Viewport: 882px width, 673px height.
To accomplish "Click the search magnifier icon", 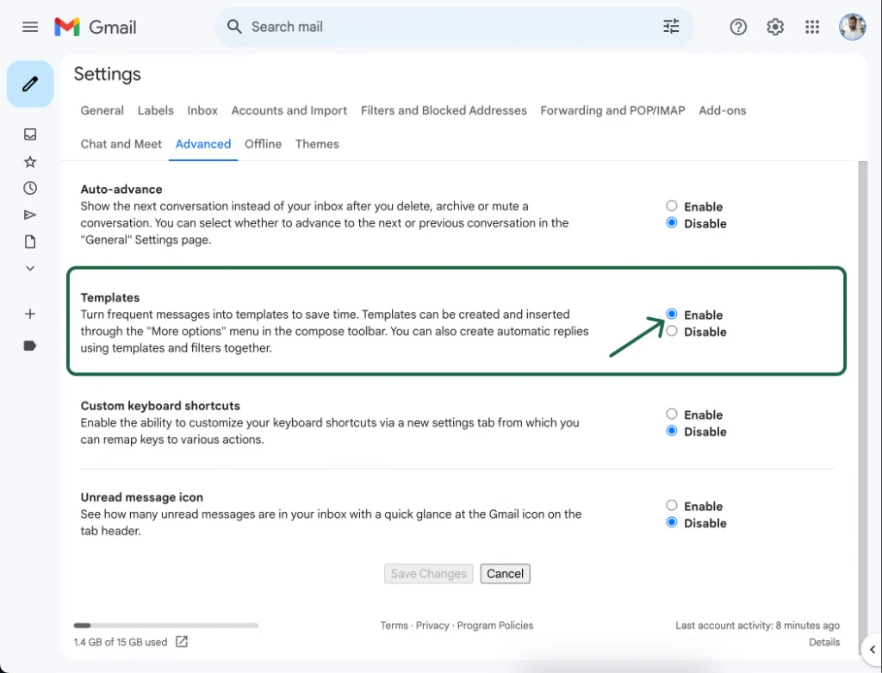I will (x=234, y=27).
